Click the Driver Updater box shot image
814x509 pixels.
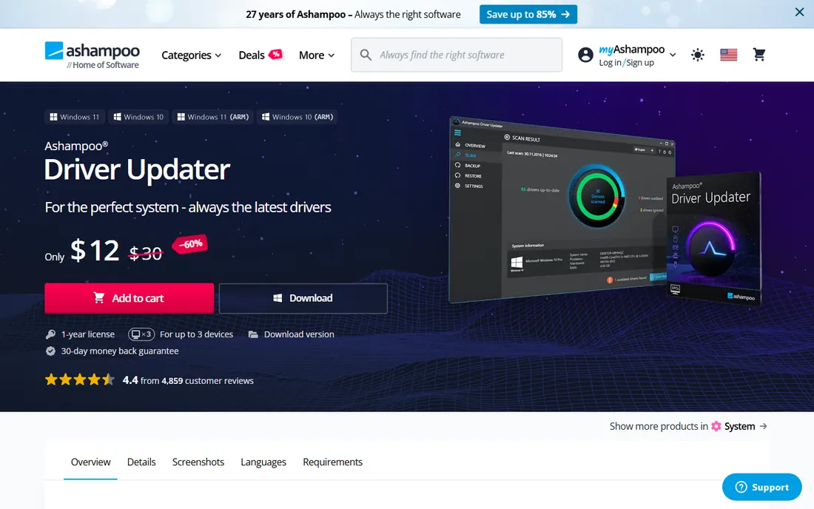(714, 237)
